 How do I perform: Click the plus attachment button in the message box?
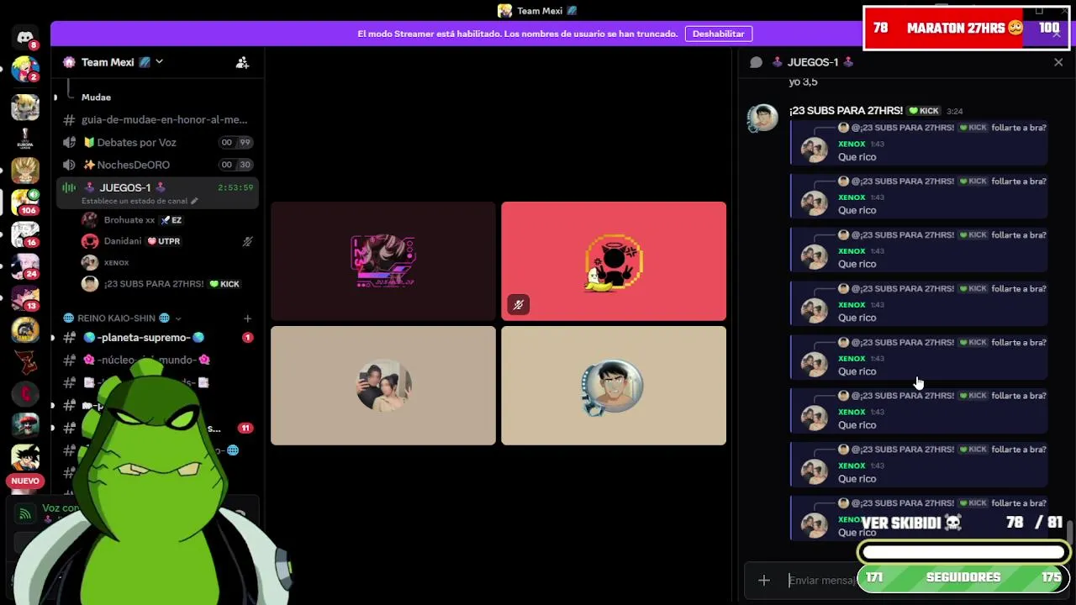(x=764, y=580)
